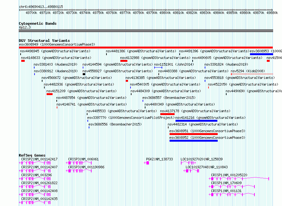
Task: Click the nsv3380912 (Audano2019) label
Action: [x=56, y=71]
